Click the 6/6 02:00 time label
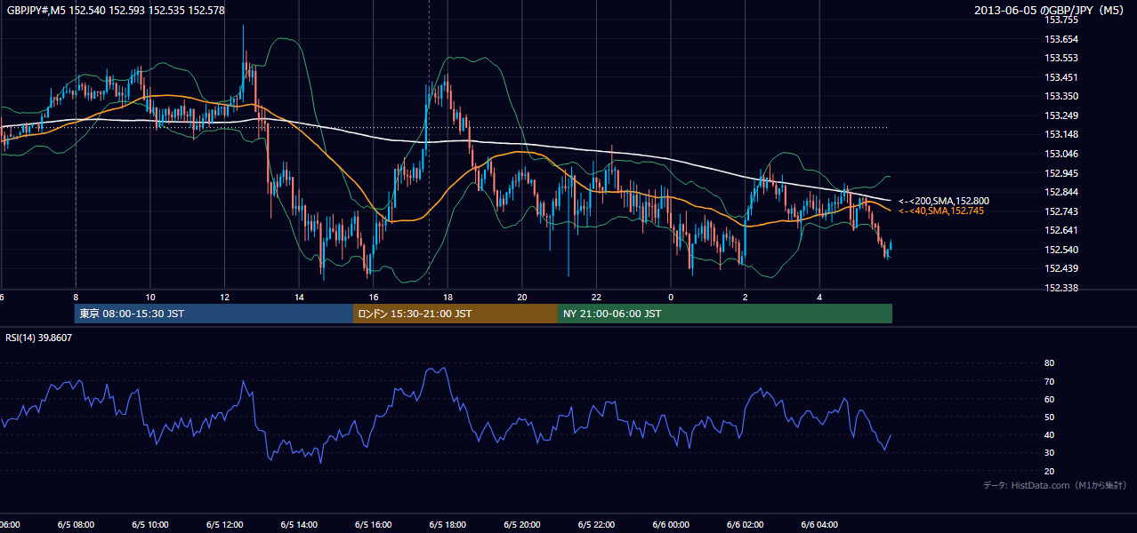The image size is (1137, 533). click(x=746, y=525)
